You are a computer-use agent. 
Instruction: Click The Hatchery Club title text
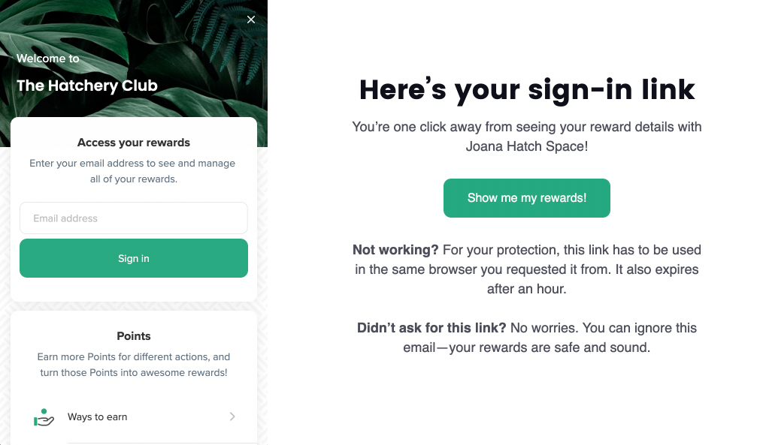click(x=87, y=86)
